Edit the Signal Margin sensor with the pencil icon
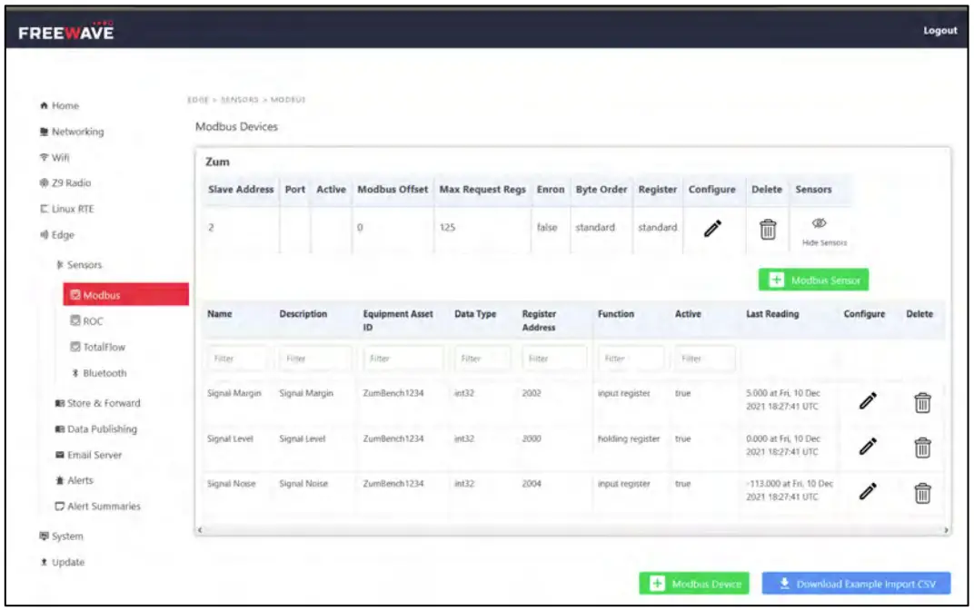The width and height of the screenshot is (974, 610). pos(866,399)
